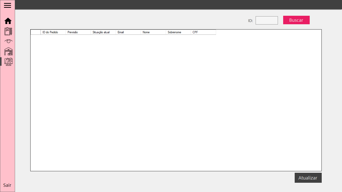Sort by the ID do Pedido column
This screenshot has height=192, width=342.
53,32
